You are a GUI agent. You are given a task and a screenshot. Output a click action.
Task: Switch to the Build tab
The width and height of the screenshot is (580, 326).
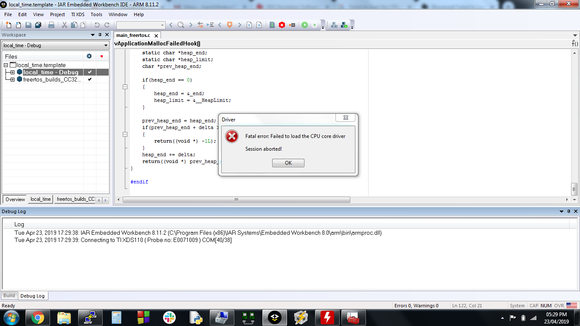(9, 295)
